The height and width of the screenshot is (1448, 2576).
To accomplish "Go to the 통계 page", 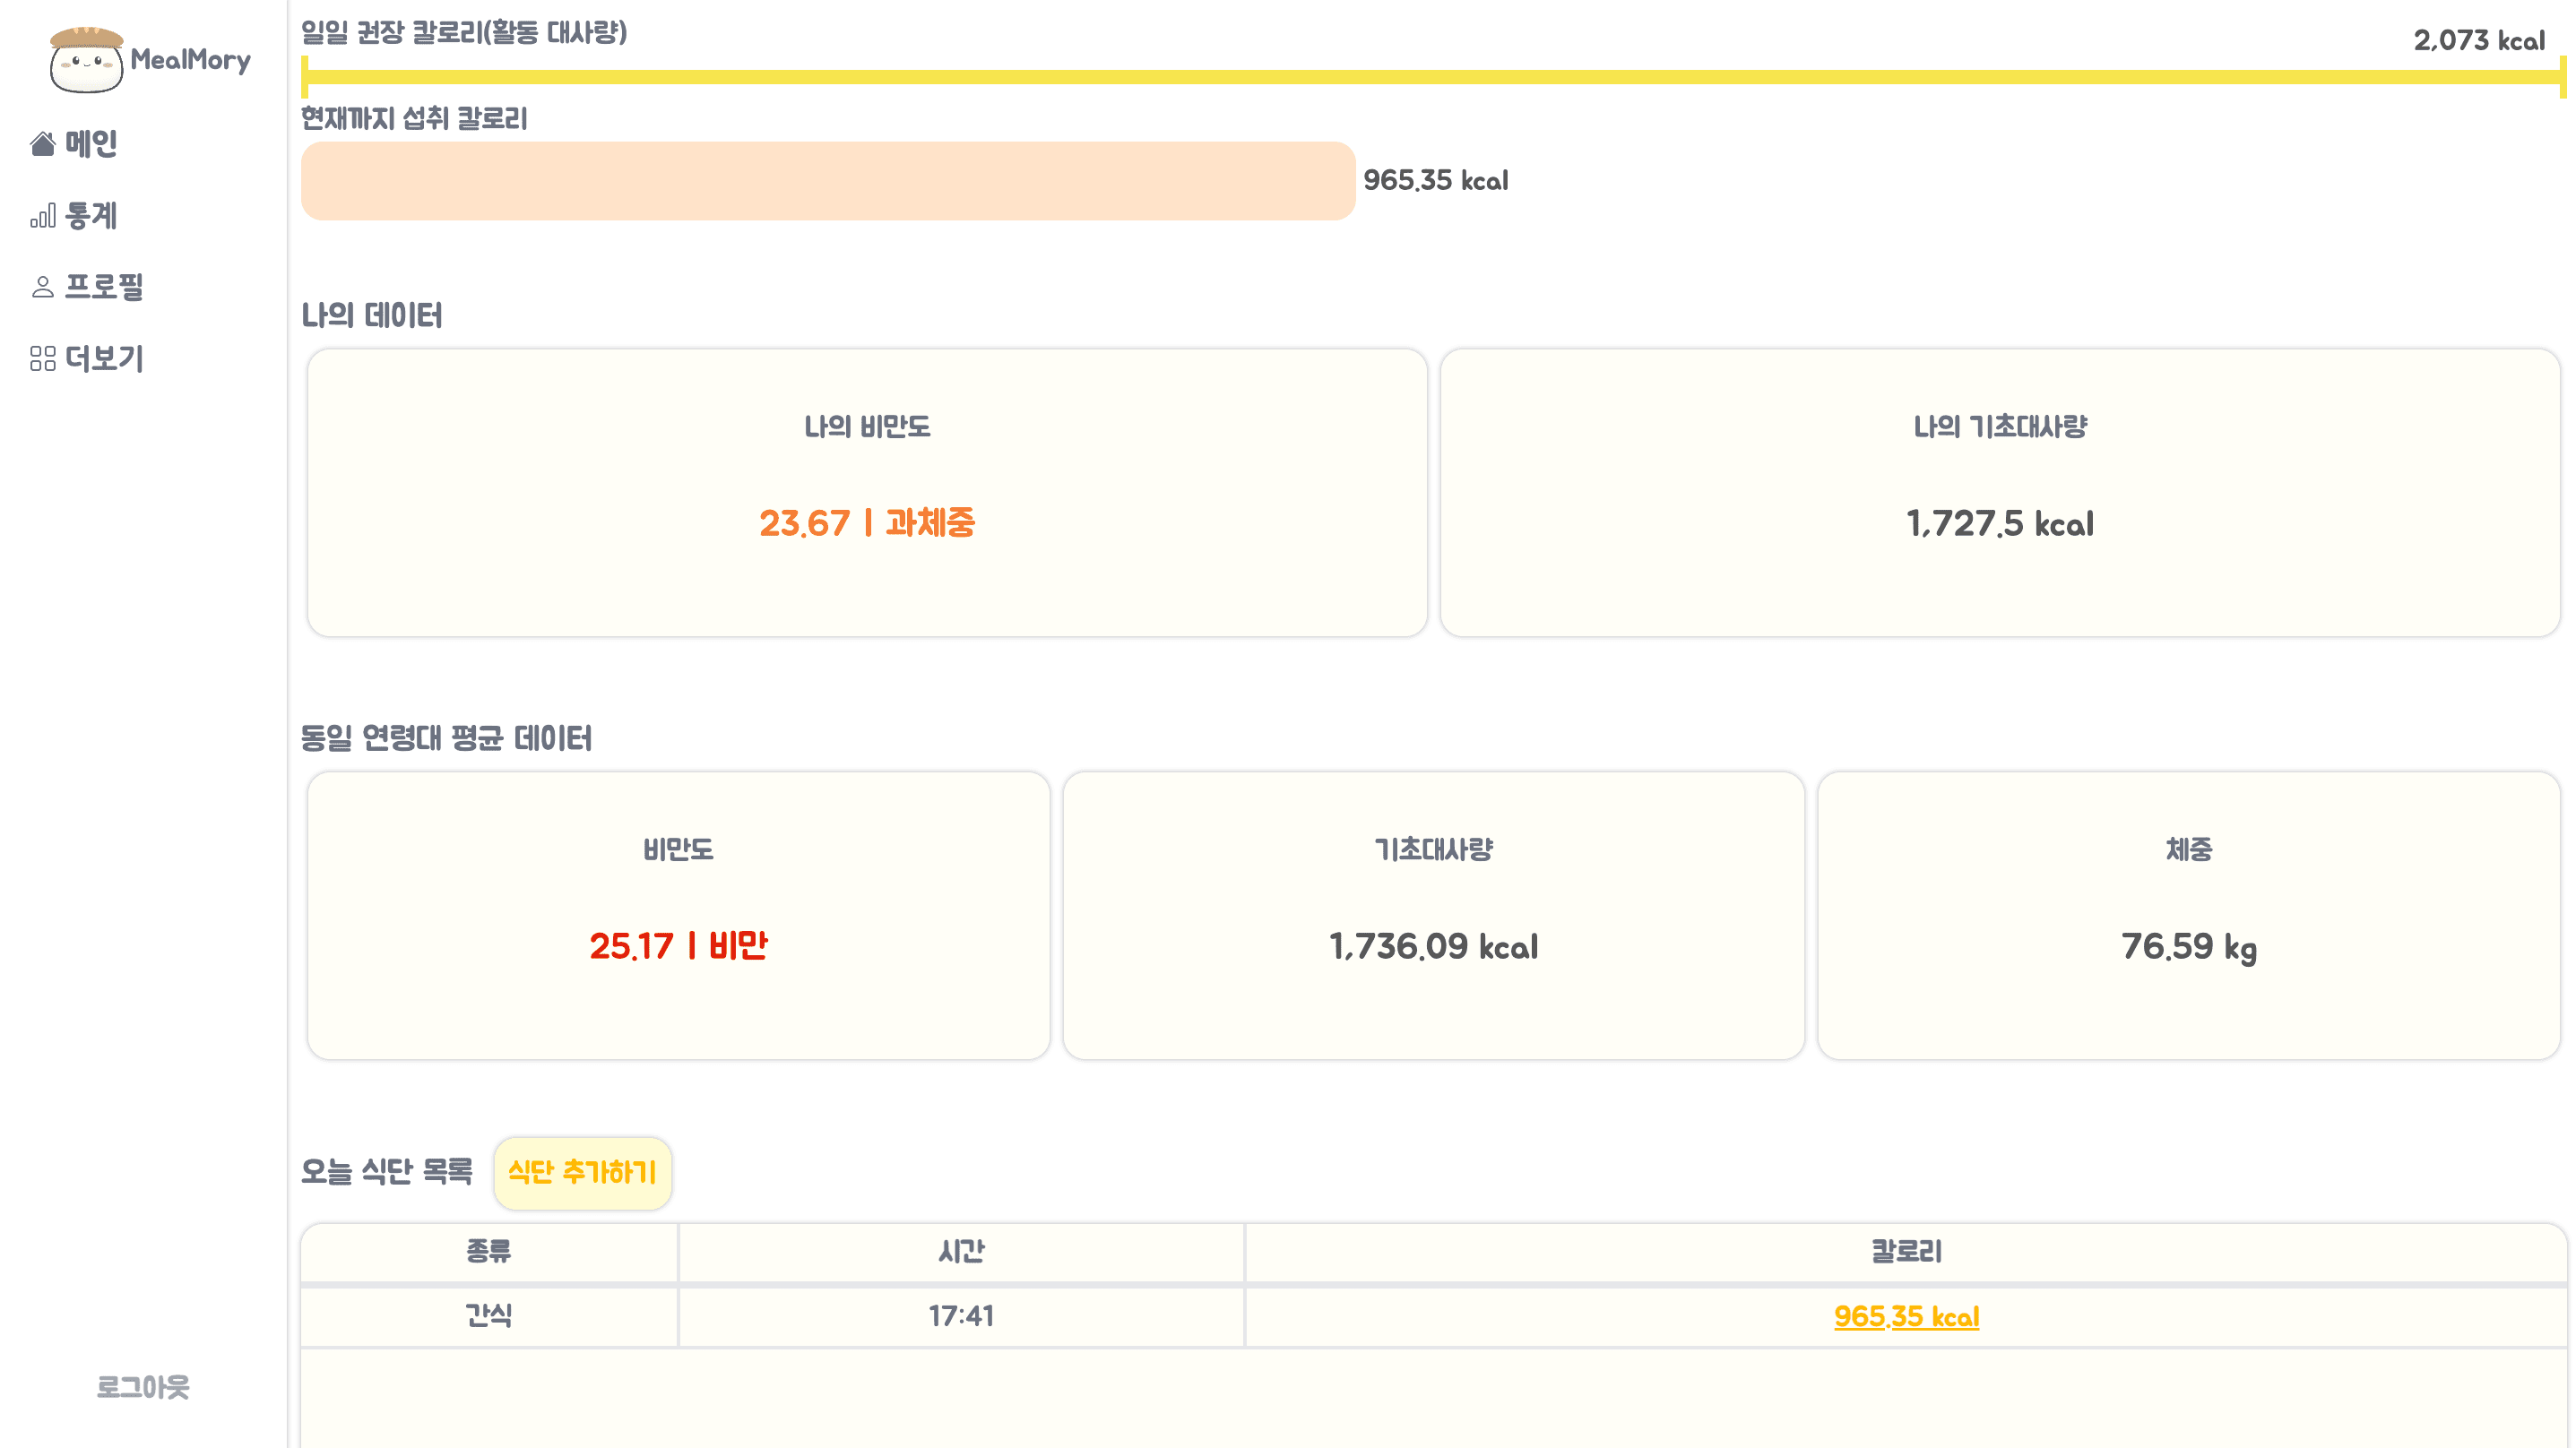I will click(x=91, y=216).
